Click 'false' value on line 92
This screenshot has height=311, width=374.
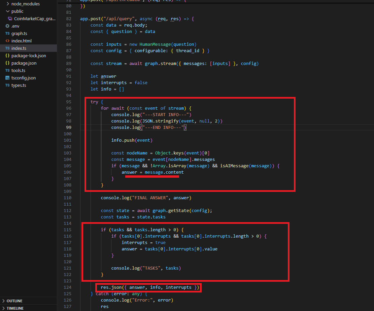coord(141,82)
